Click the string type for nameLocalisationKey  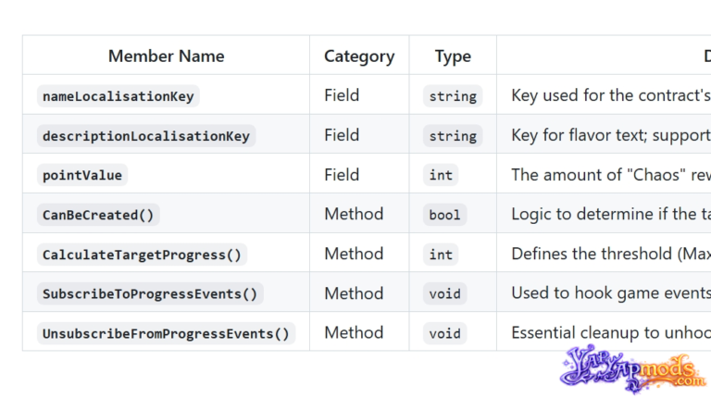(x=453, y=96)
